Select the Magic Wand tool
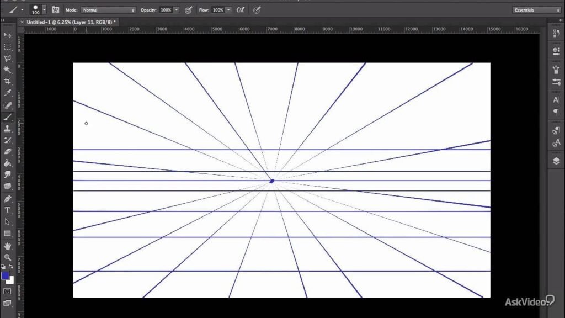The height and width of the screenshot is (318, 565). pos(8,70)
